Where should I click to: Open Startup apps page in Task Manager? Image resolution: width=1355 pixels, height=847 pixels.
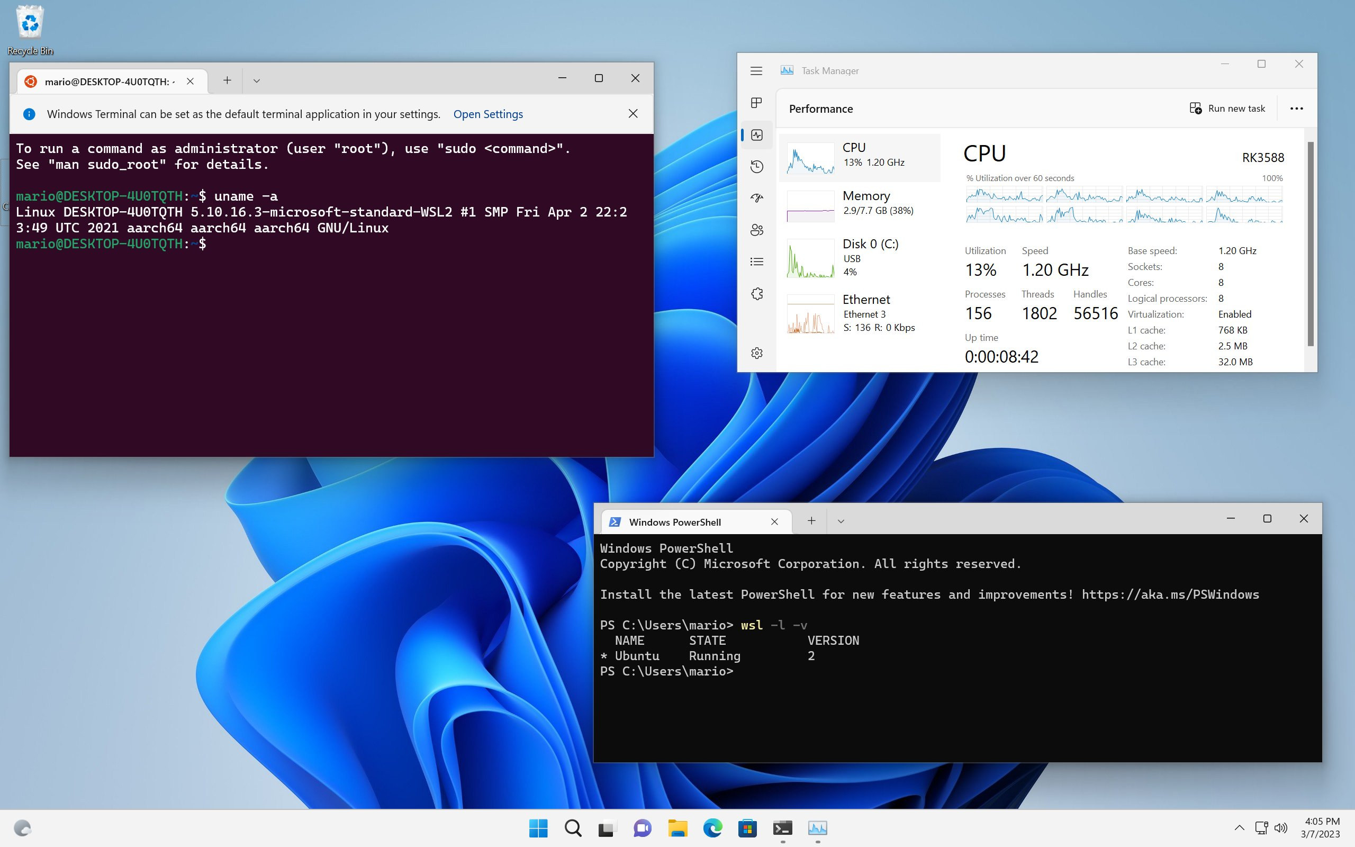click(x=756, y=198)
